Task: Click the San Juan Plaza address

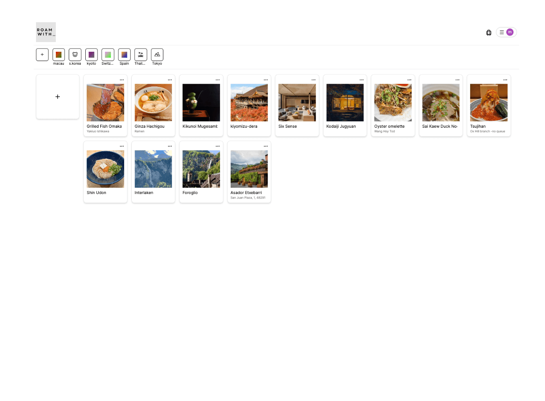Action: click(x=248, y=198)
